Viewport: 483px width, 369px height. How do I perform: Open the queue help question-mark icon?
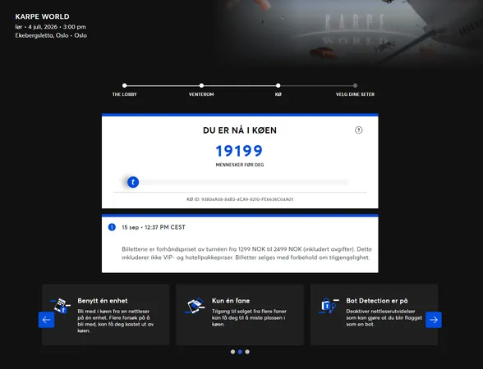358,130
